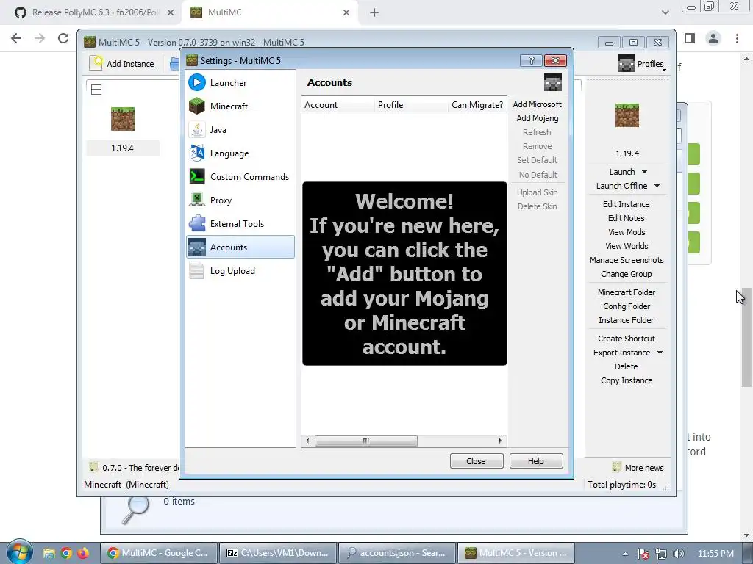Select the 1.19.4 instance grass block icon
Viewport: 753px width, 564px height.
tap(123, 119)
